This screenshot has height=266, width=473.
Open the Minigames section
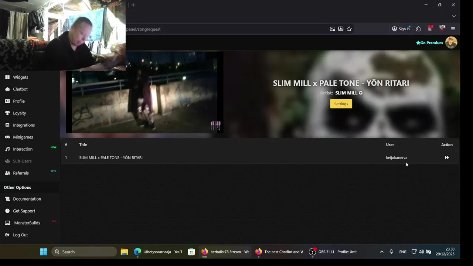click(x=23, y=137)
